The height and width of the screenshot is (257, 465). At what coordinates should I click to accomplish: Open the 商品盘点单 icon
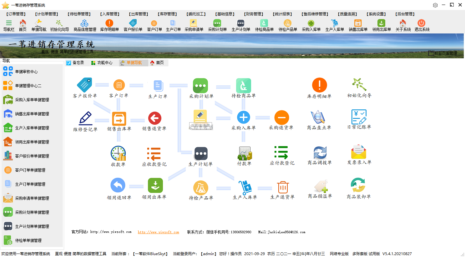click(319, 117)
